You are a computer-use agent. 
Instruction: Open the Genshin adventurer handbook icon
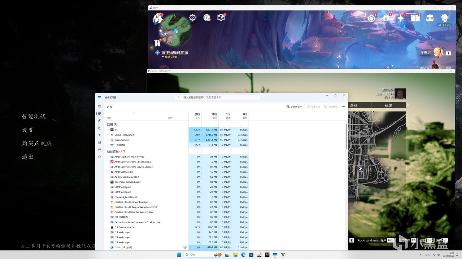pos(415,18)
